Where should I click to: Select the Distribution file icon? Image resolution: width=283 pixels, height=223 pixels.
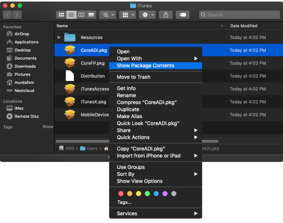pyautogui.click(x=70, y=76)
